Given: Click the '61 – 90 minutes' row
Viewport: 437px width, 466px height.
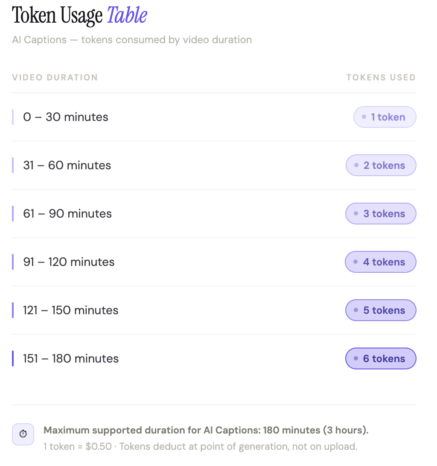Looking at the screenshot, I should click(x=67, y=214).
